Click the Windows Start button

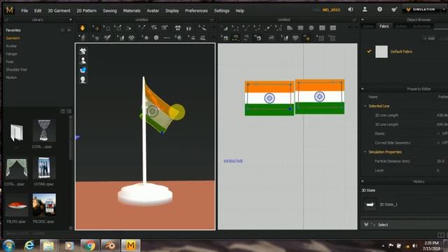[9, 246]
